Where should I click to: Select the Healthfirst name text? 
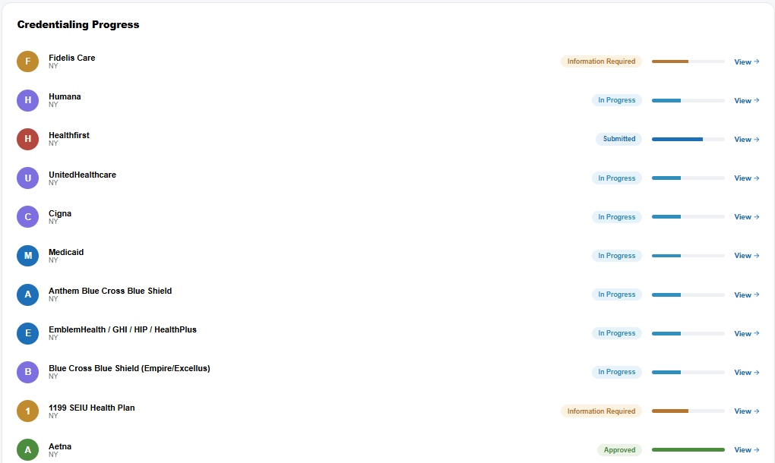[x=68, y=135]
